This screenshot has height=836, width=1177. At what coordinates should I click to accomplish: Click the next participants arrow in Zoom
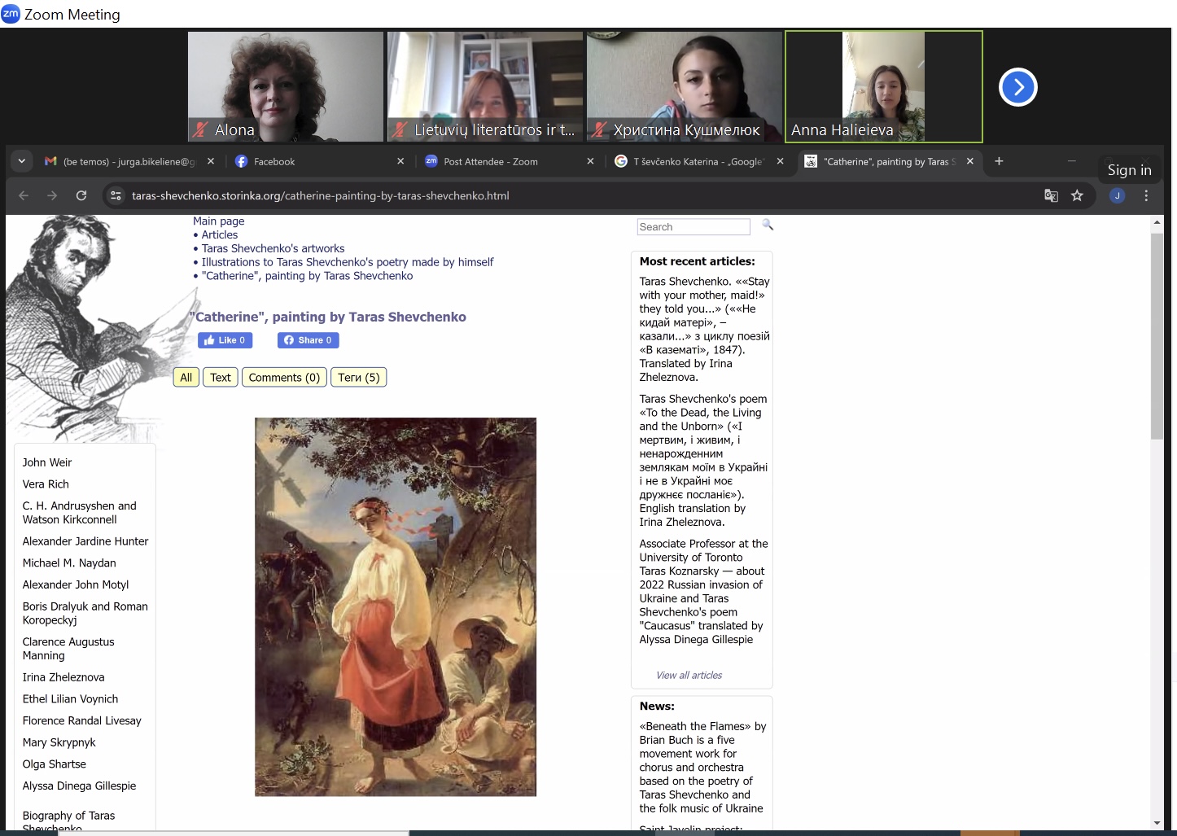[x=1017, y=87]
